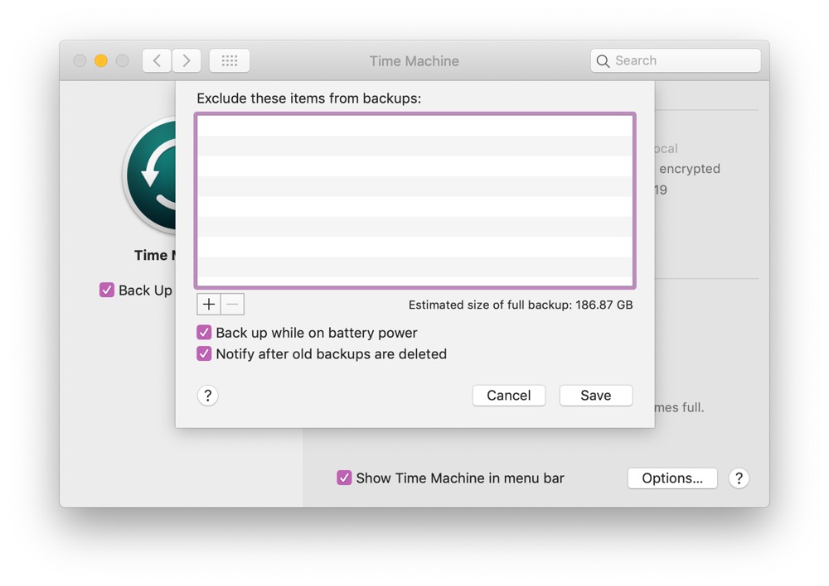Click the Estimated size of full backup text
This screenshot has width=829, height=586.
click(521, 305)
